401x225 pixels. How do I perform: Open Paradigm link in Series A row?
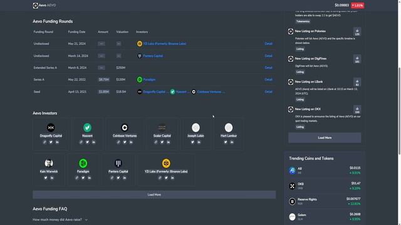tap(149, 79)
